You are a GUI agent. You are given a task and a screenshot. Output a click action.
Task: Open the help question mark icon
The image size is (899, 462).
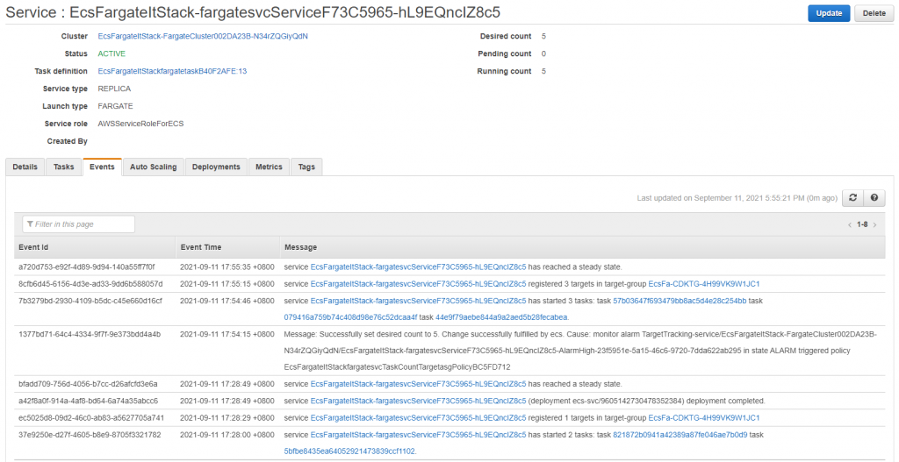pyautogui.click(x=874, y=197)
